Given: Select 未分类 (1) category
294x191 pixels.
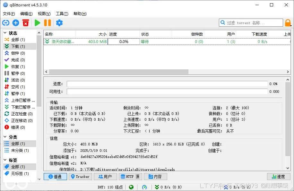Looking at the screenshot, I should [x=20, y=150].
